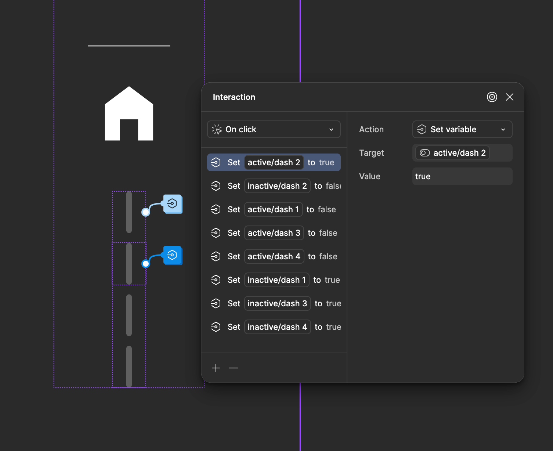Click the variable icon beside Set active/dash 3
The height and width of the screenshot is (451, 553).
click(x=216, y=233)
